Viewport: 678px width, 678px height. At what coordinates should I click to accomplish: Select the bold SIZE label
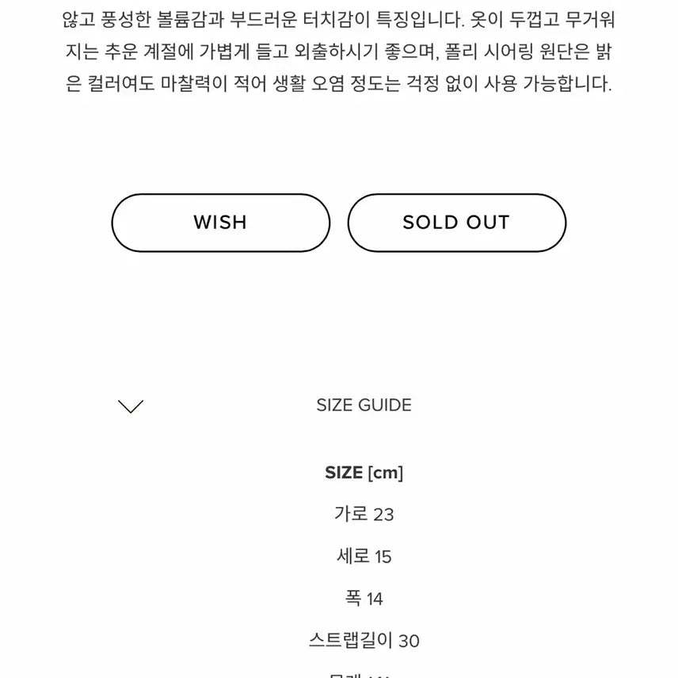(x=344, y=473)
